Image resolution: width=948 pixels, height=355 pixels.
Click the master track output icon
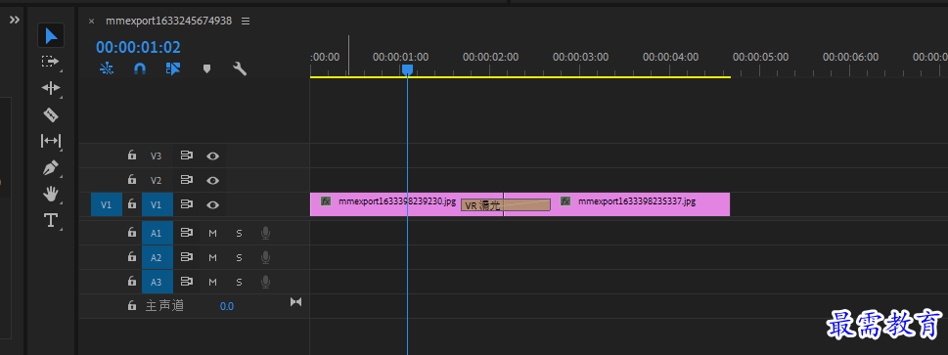pyautogui.click(x=295, y=302)
